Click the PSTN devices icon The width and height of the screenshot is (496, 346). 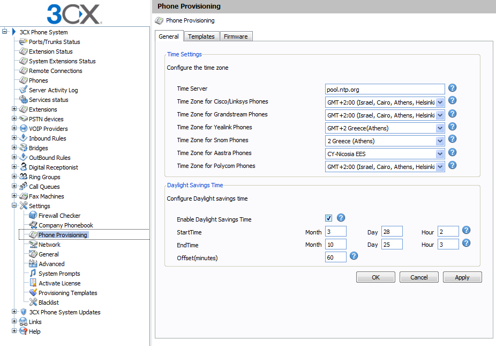[x=24, y=119]
